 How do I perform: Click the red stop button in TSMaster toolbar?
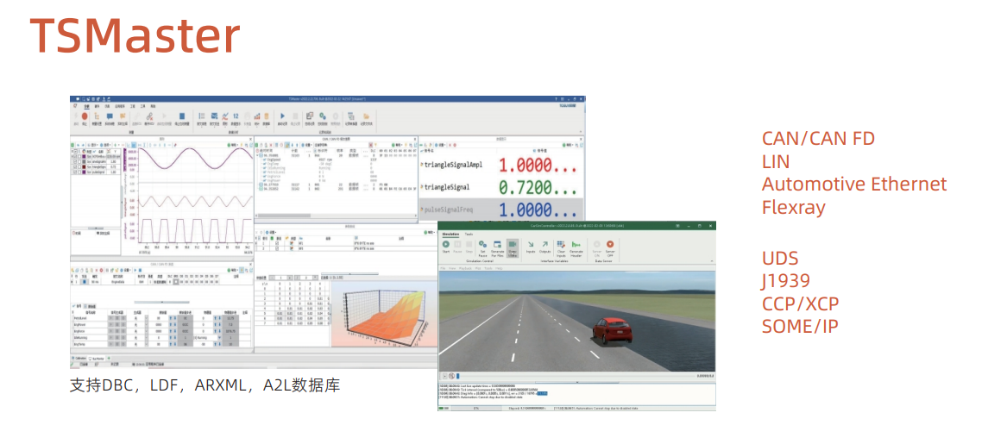pos(85,116)
